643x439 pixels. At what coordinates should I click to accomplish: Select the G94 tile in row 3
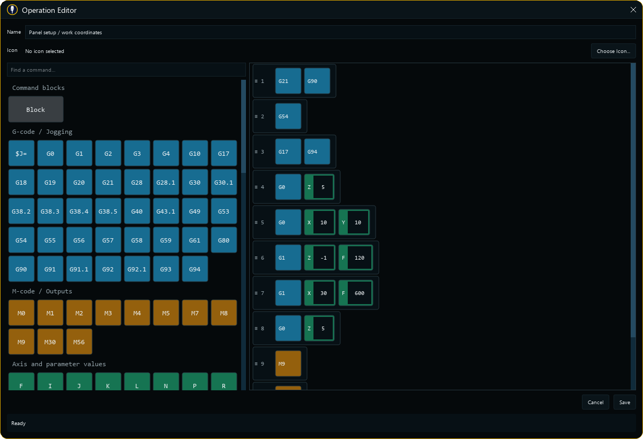coord(317,152)
